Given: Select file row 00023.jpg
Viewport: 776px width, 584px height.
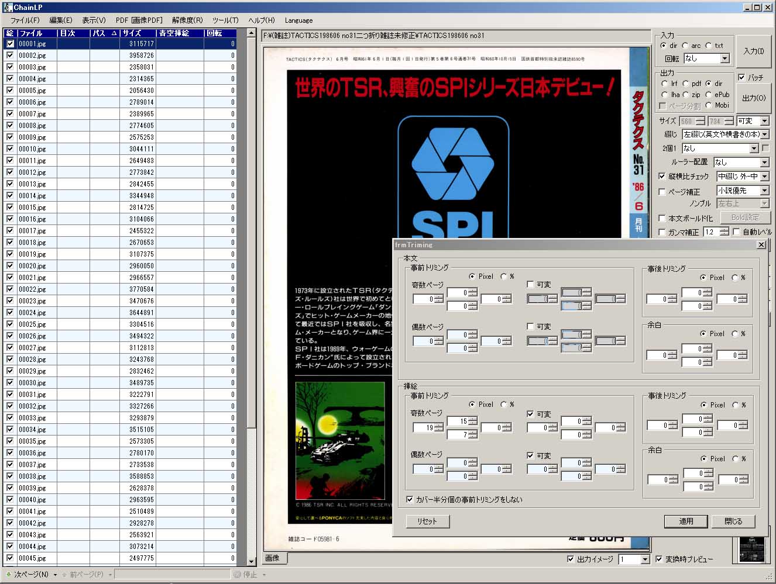Looking at the screenshot, I should 121,301.
